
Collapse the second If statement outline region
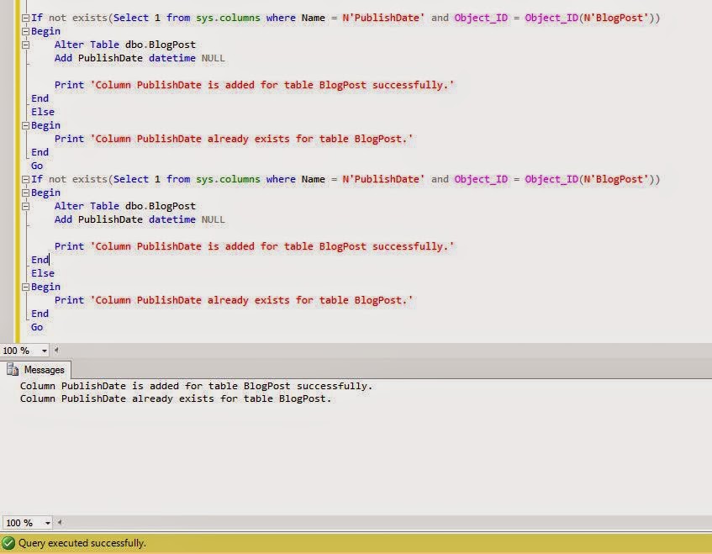tap(25, 179)
